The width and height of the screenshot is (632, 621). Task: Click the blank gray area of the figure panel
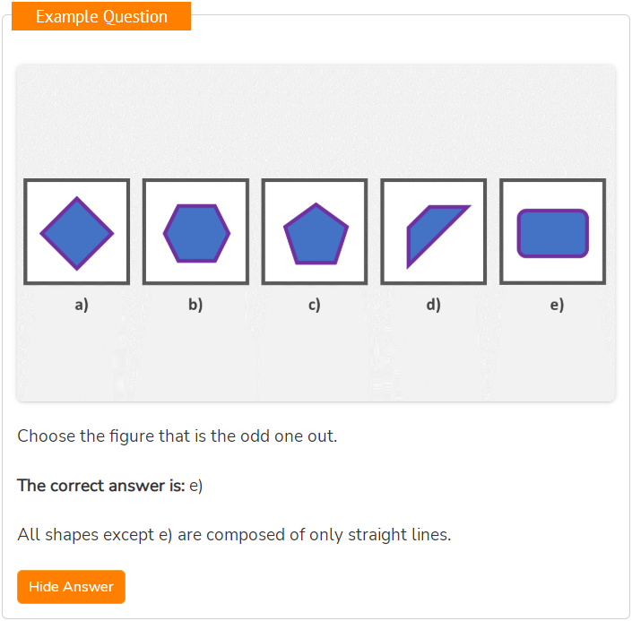click(x=316, y=121)
